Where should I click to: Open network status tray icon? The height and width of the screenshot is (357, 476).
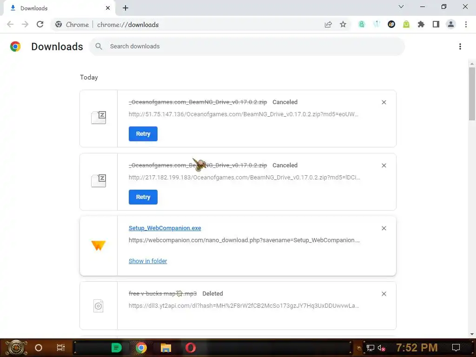pos(370,348)
